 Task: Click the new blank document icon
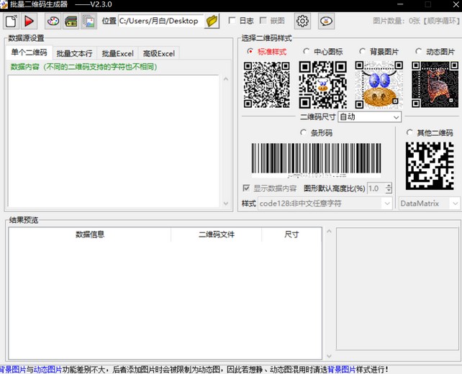[11, 21]
